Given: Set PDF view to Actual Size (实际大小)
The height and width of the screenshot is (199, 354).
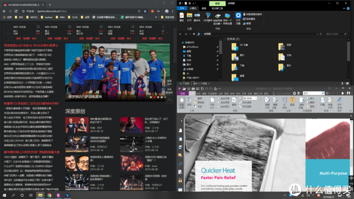Looking at the screenshot, I should coord(212,103).
